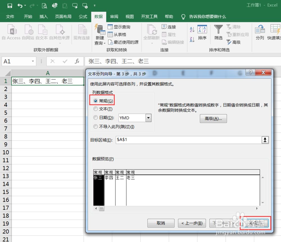Click the Undo arrow icon

(20, 6)
